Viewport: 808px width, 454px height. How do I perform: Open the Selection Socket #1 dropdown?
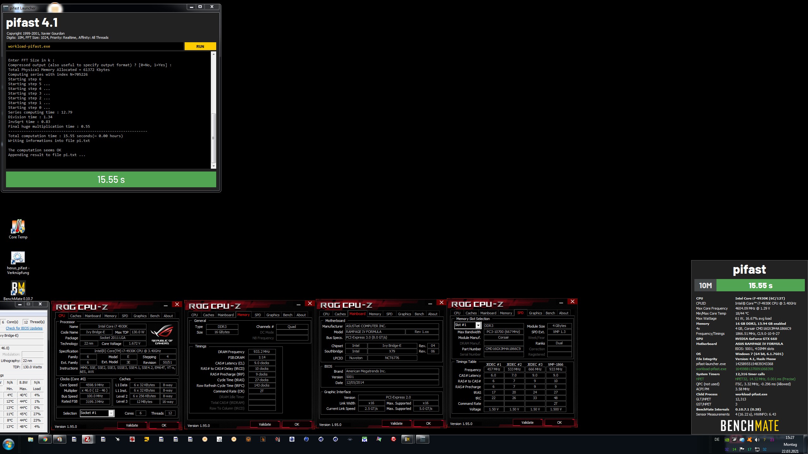(x=97, y=413)
